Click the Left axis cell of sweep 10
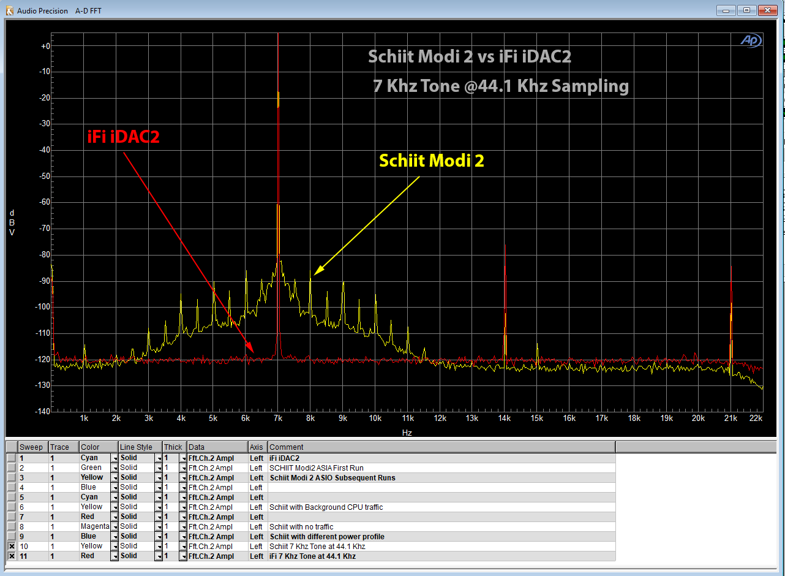 pos(258,546)
